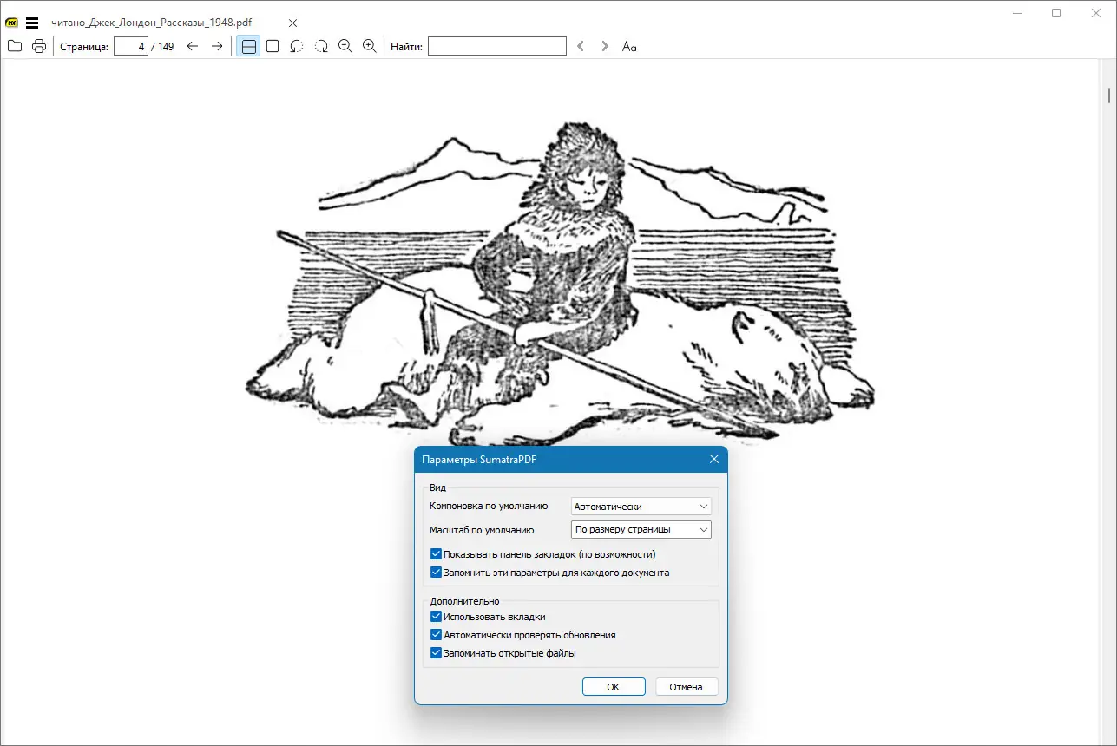This screenshot has height=746, width=1117.
Task: Expand the Компоновка по умолчанию dropdown
Action: click(x=641, y=507)
